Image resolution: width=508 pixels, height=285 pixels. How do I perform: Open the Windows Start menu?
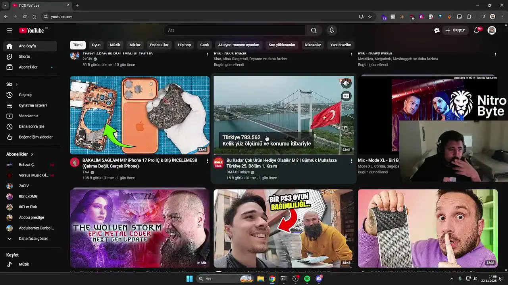click(x=190, y=279)
